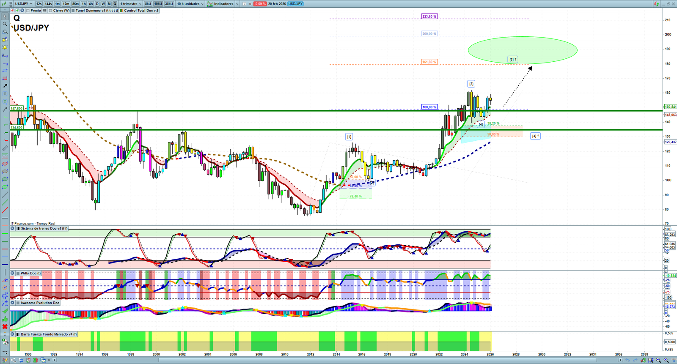The height and width of the screenshot is (364, 677).
Task: Select the 56m timeframe
Action: pyautogui.click(x=76, y=4)
